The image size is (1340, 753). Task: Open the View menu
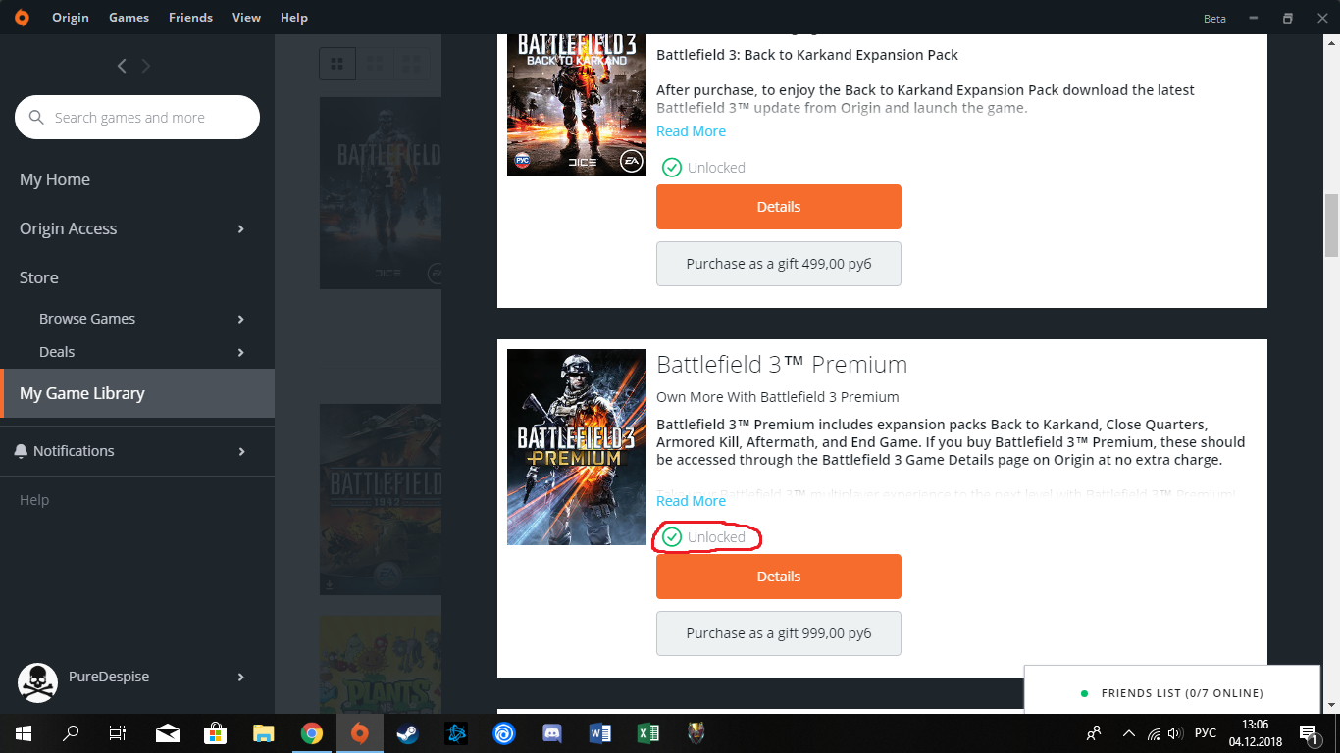pyautogui.click(x=246, y=18)
